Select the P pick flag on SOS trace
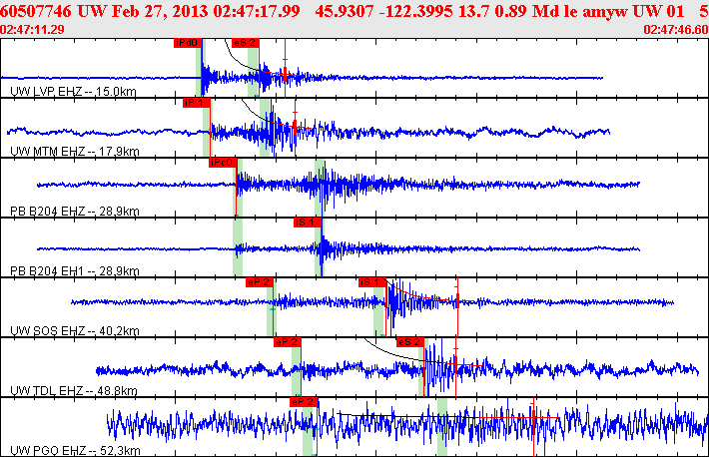The image size is (709, 457). pos(260,282)
